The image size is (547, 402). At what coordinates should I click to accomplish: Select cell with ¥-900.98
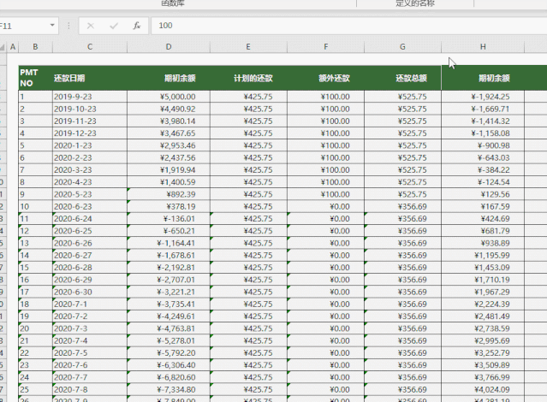point(483,145)
